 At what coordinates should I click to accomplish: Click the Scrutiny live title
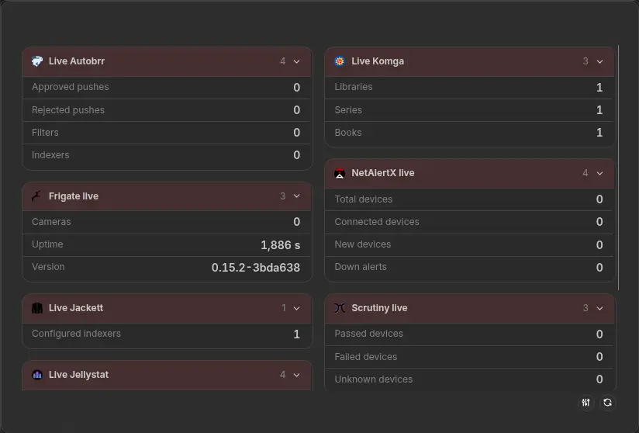point(379,308)
